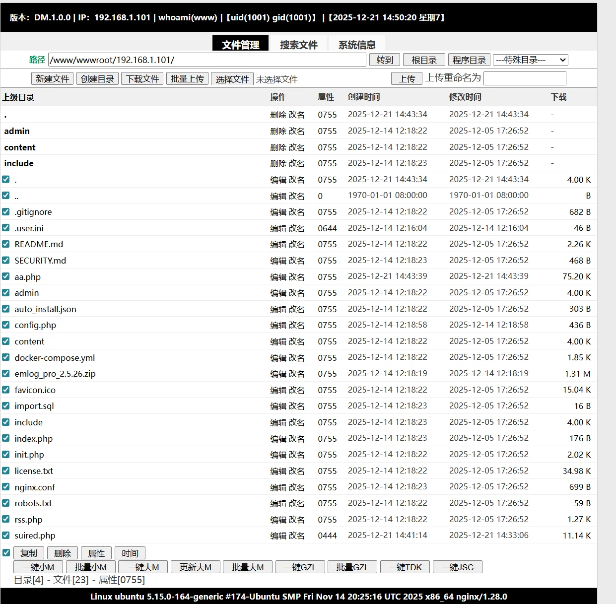Screen dimensions: 616x604
Task: Switch to the 搜索文件 tab
Action: 298,45
